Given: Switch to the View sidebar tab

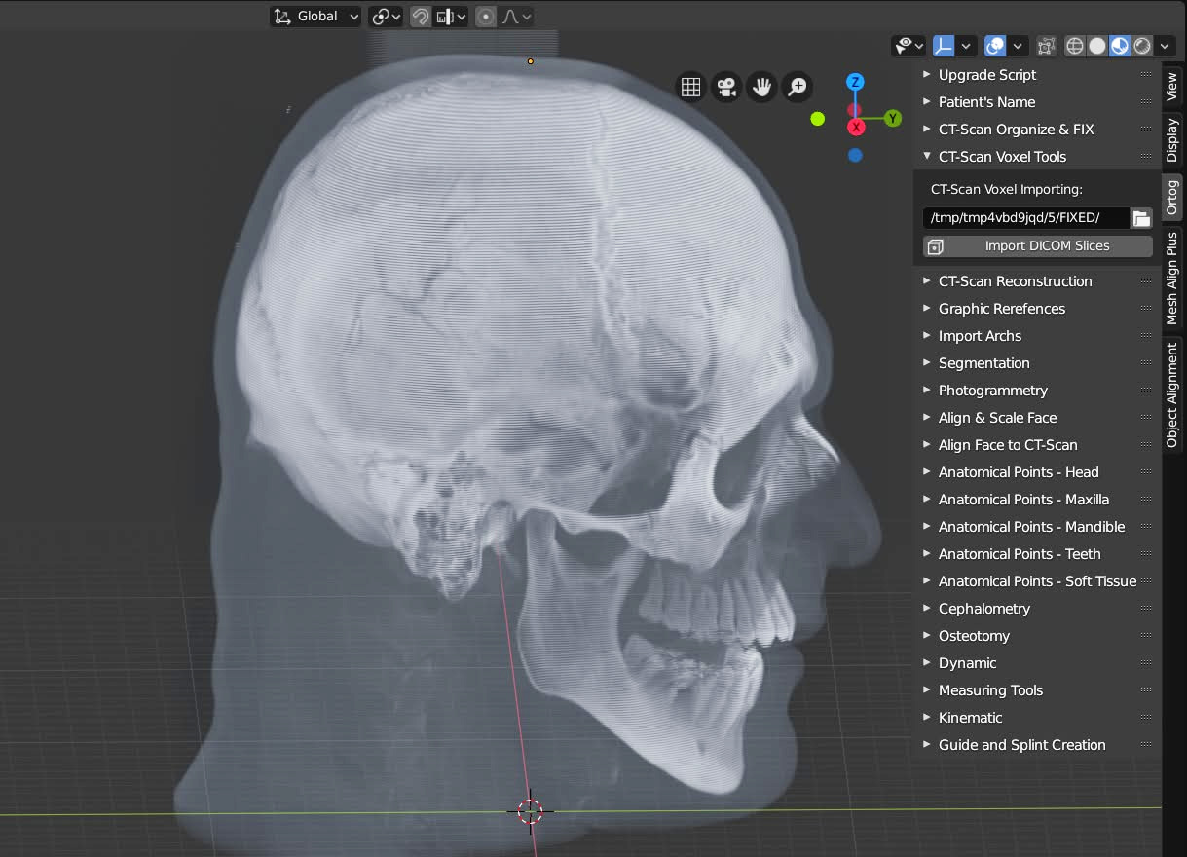Looking at the screenshot, I should (1172, 86).
